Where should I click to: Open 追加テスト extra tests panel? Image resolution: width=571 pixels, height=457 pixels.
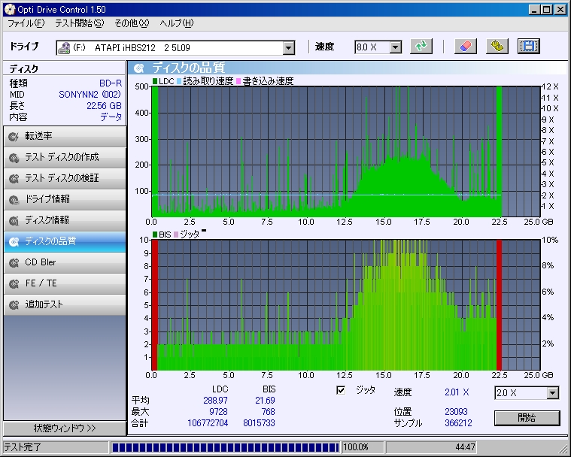coord(64,304)
